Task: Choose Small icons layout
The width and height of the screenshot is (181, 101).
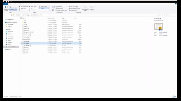Action: point(23,8)
